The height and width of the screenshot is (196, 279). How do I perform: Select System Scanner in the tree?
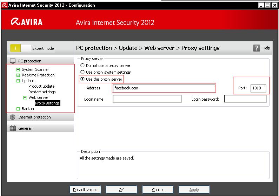pos(35,69)
